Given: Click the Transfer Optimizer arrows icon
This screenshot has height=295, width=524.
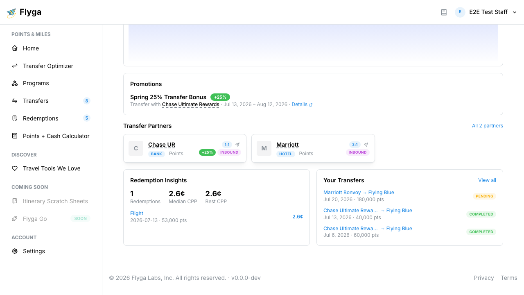Looking at the screenshot, I should point(15,66).
